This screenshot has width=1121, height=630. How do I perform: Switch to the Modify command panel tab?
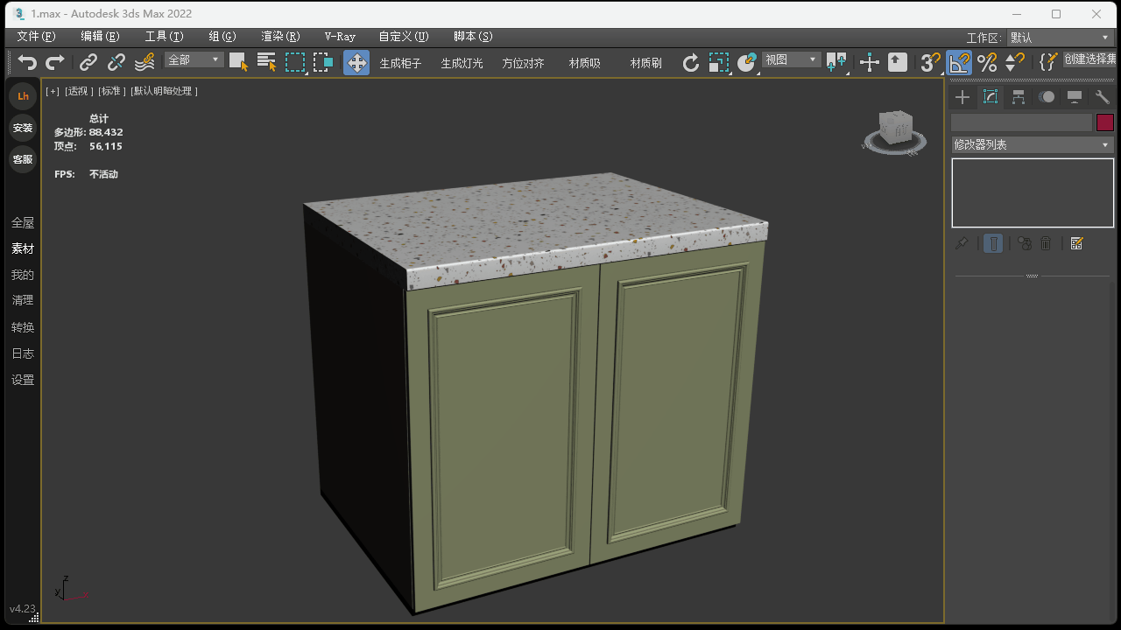pyautogui.click(x=991, y=97)
